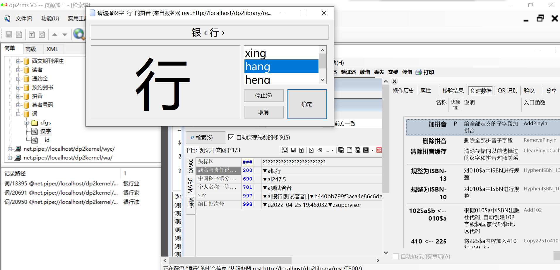
Task: Click the save icon in the MARC editor toolbar
Action: [294, 150]
